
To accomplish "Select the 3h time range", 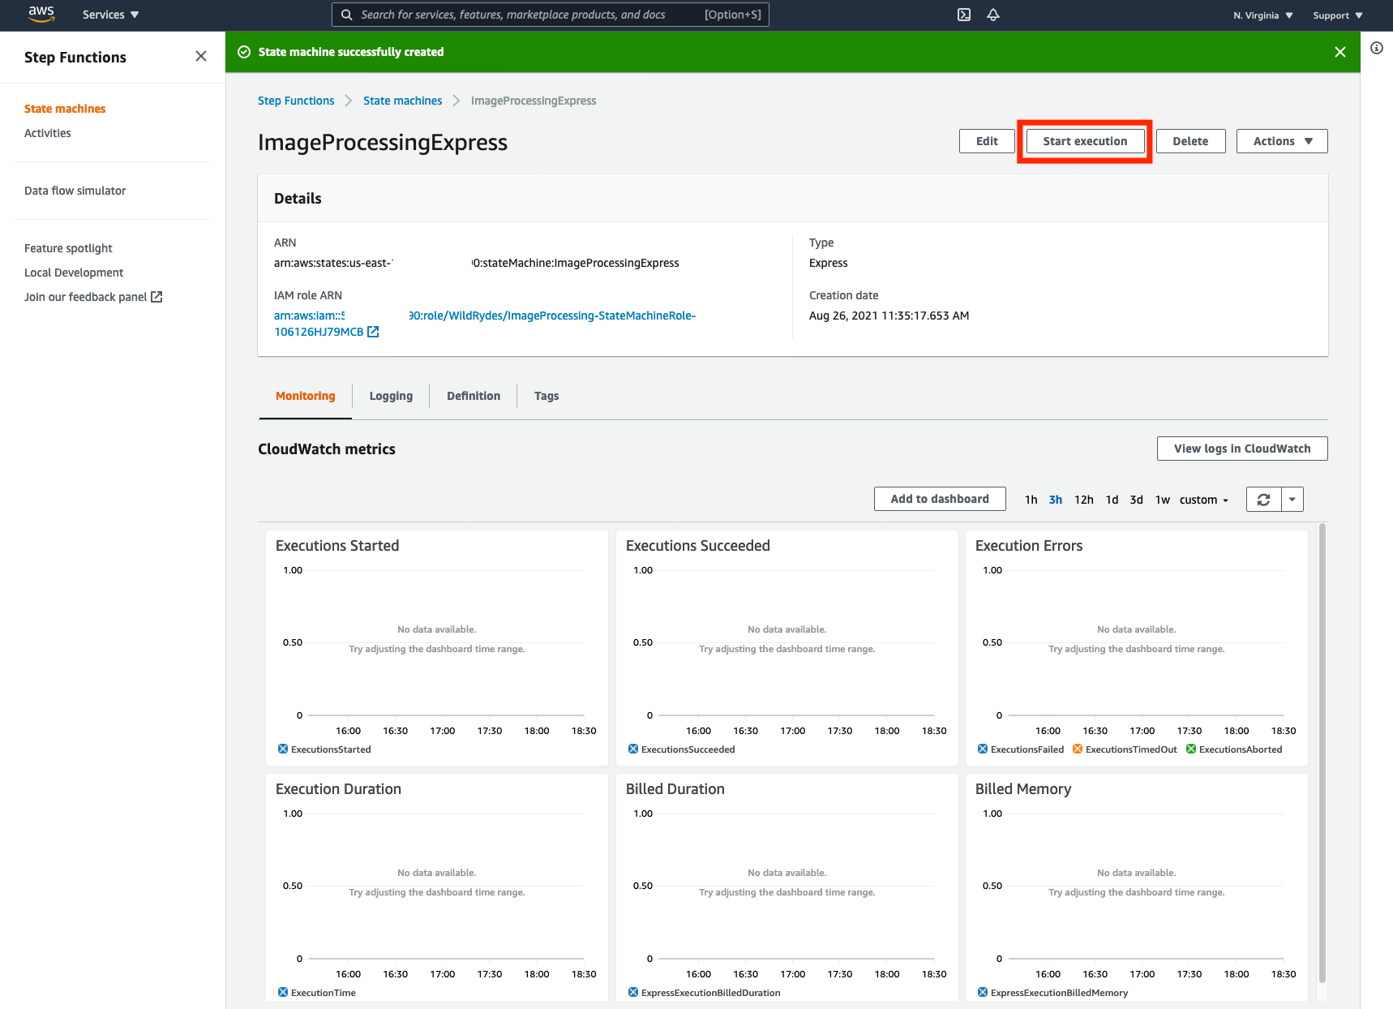I will (x=1055, y=500).
